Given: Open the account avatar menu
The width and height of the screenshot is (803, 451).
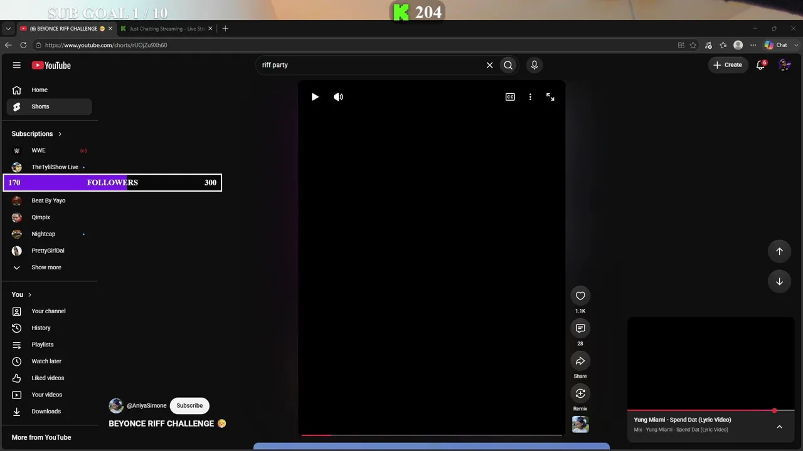Looking at the screenshot, I should coord(784,65).
